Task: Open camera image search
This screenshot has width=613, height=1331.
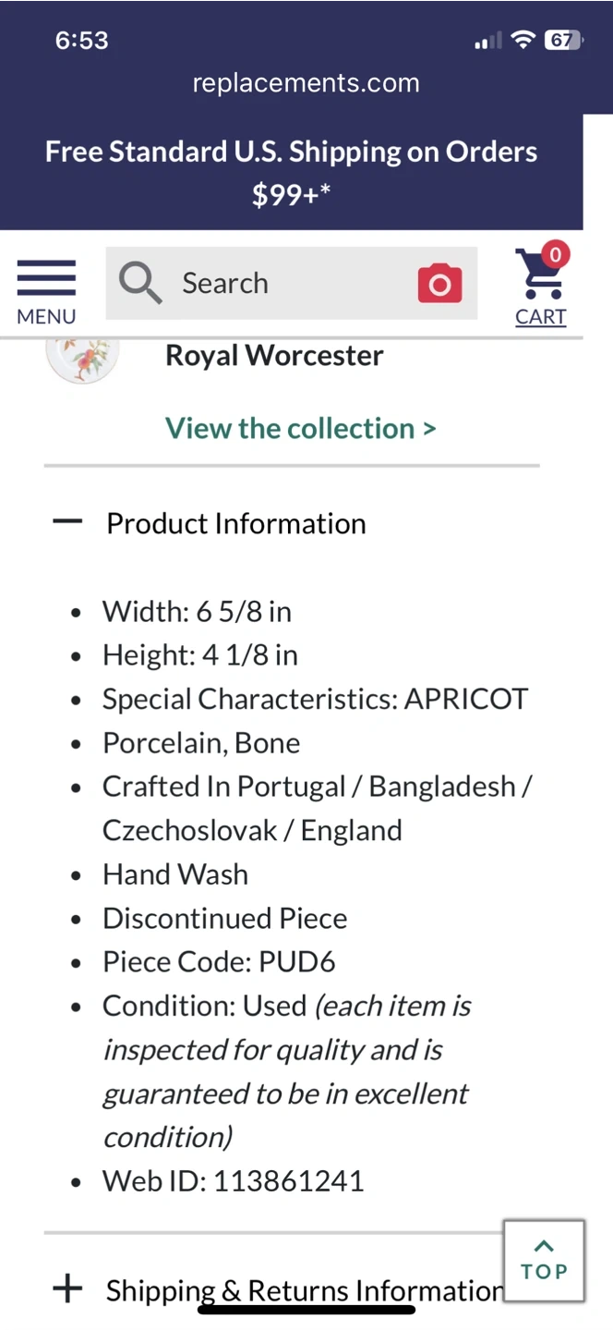Action: click(439, 284)
